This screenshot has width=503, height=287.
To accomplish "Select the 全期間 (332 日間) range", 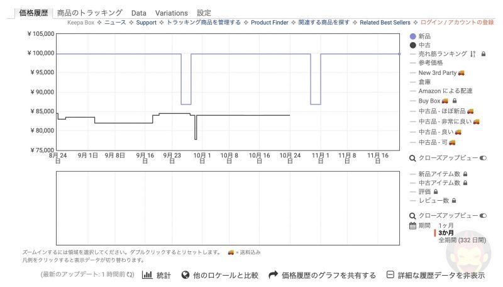I will click(462, 240).
